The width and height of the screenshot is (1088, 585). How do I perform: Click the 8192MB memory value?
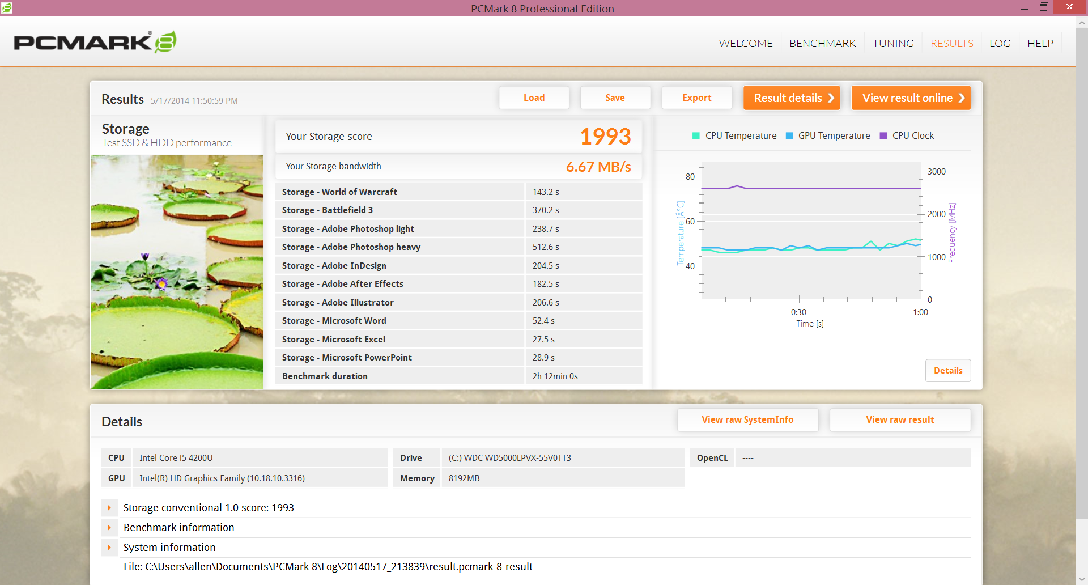click(x=464, y=478)
